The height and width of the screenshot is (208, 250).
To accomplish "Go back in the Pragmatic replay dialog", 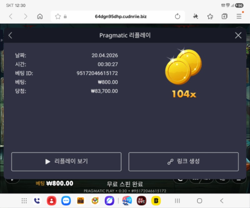I will 10,36.
